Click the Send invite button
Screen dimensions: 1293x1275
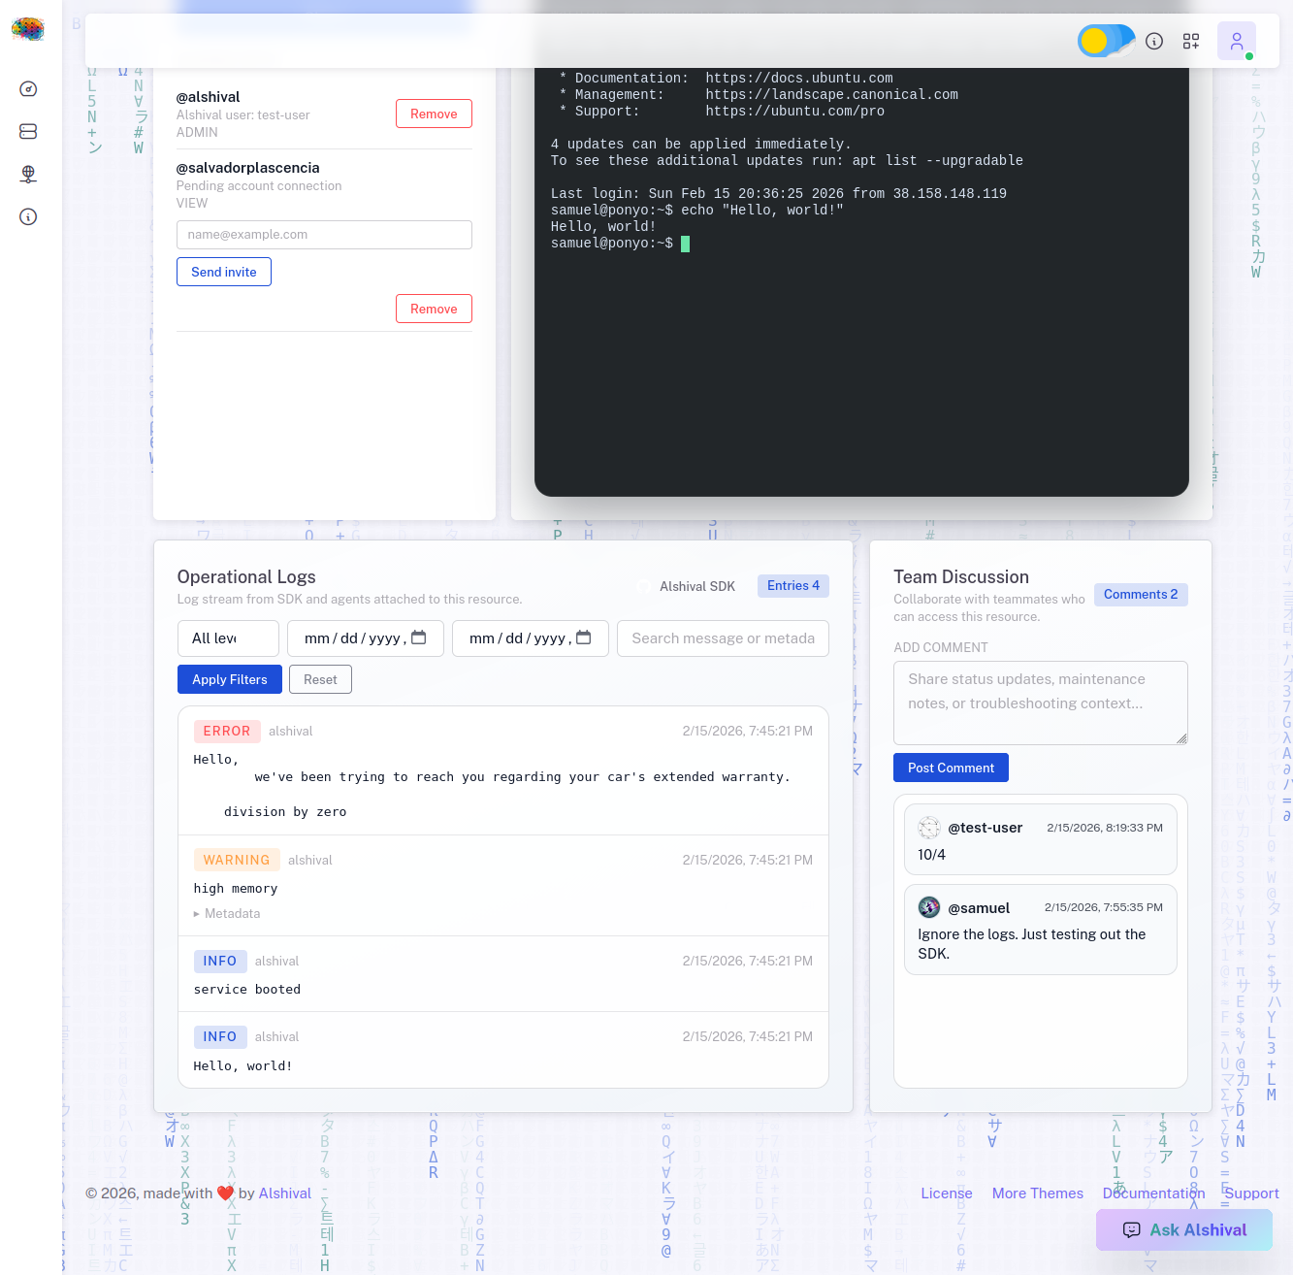click(x=224, y=272)
